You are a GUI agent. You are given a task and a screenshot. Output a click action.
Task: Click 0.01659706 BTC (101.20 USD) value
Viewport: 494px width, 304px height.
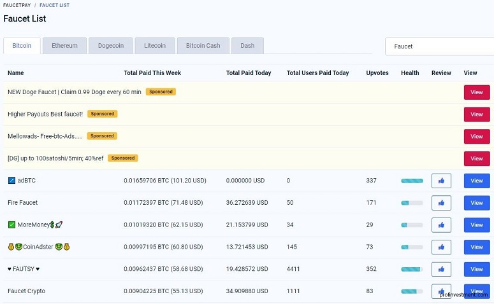click(165, 181)
